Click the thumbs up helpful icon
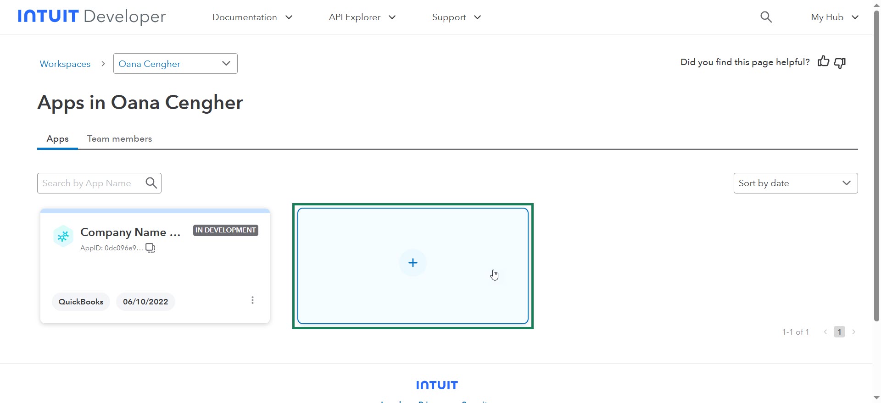Image resolution: width=881 pixels, height=403 pixels. point(823,61)
